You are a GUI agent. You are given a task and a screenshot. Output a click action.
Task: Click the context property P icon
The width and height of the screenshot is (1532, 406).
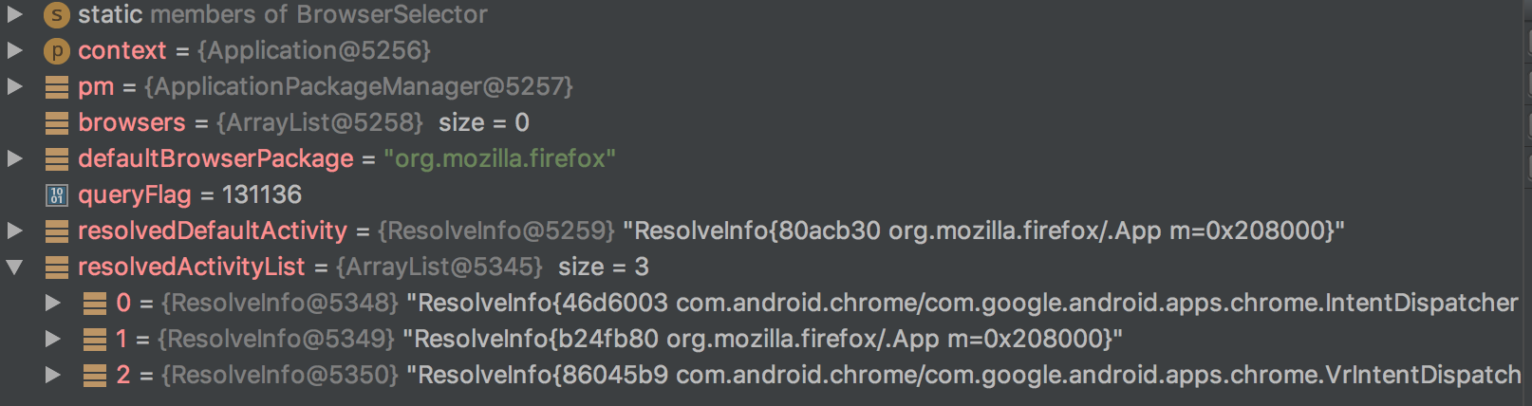tap(57, 50)
